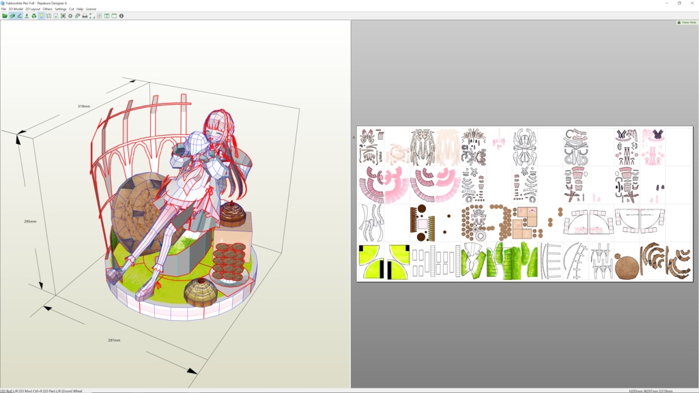Open the Cut menu

coord(71,9)
